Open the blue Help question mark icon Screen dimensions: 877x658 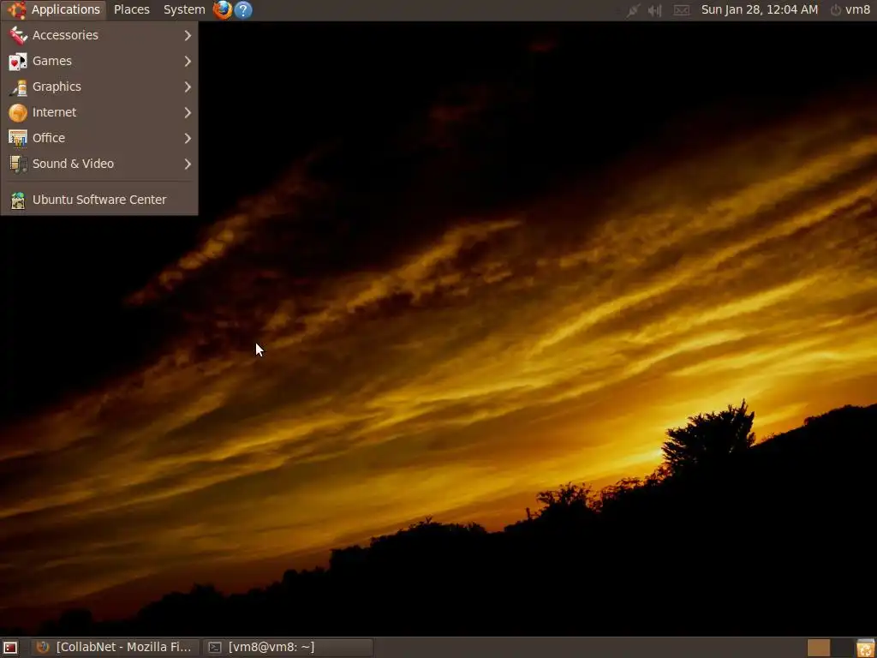(x=242, y=9)
